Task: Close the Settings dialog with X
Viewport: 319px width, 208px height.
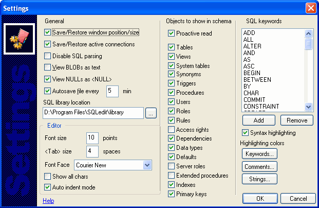Action: [x=311, y=8]
